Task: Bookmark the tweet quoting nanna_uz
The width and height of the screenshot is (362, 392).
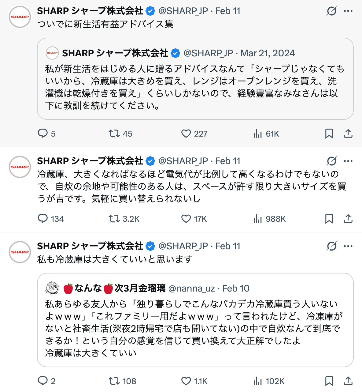Action: [x=329, y=381]
